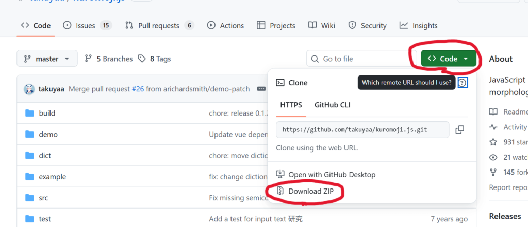528x227 pixels.
Task: Click the demo folder icon
Action: point(29,134)
